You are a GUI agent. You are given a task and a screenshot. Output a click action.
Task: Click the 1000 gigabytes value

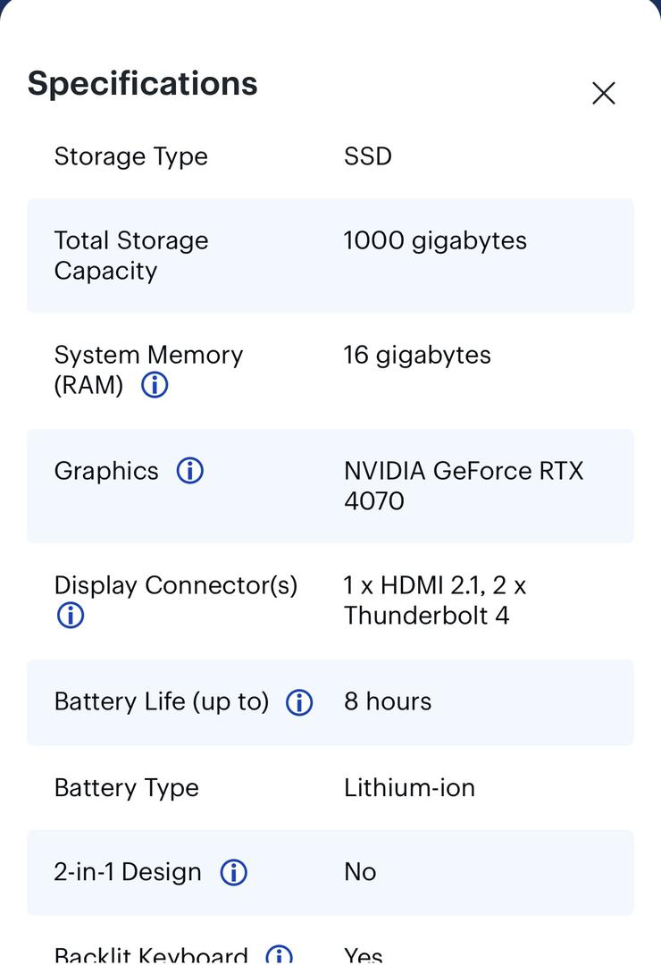435,240
